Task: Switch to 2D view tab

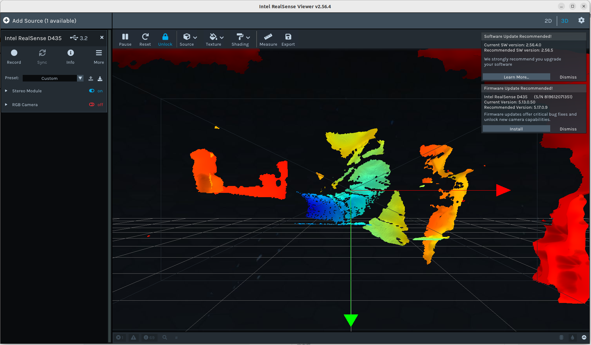Action: point(548,21)
